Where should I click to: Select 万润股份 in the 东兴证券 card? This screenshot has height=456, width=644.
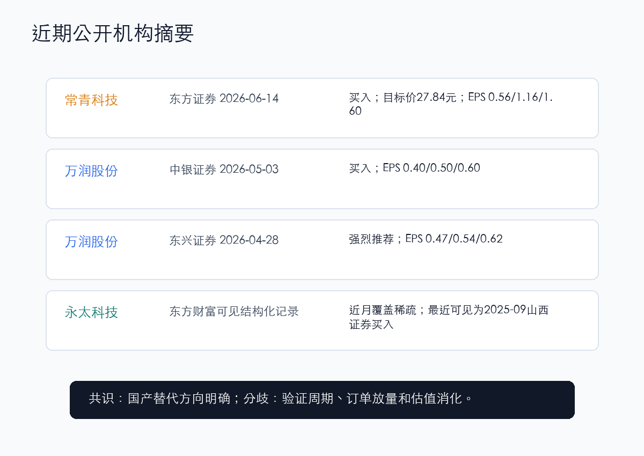click(x=91, y=242)
